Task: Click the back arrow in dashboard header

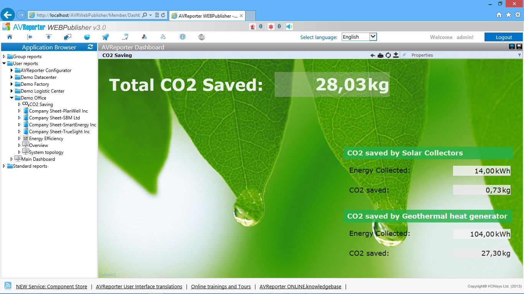Action: [x=373, y=56]
